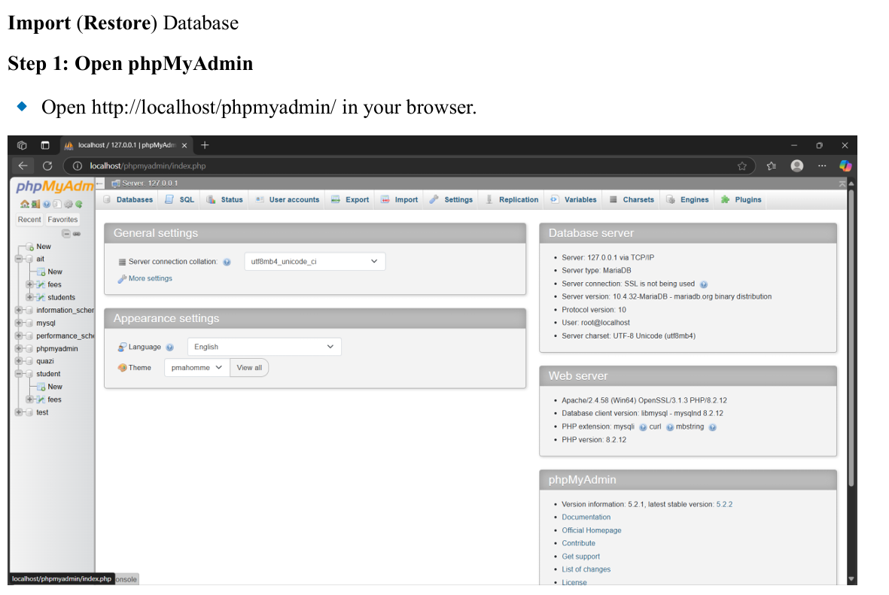Expand the fees table under ait
Image resolution: width=889 pixels, height=595 pixels.
pos(29,284)
